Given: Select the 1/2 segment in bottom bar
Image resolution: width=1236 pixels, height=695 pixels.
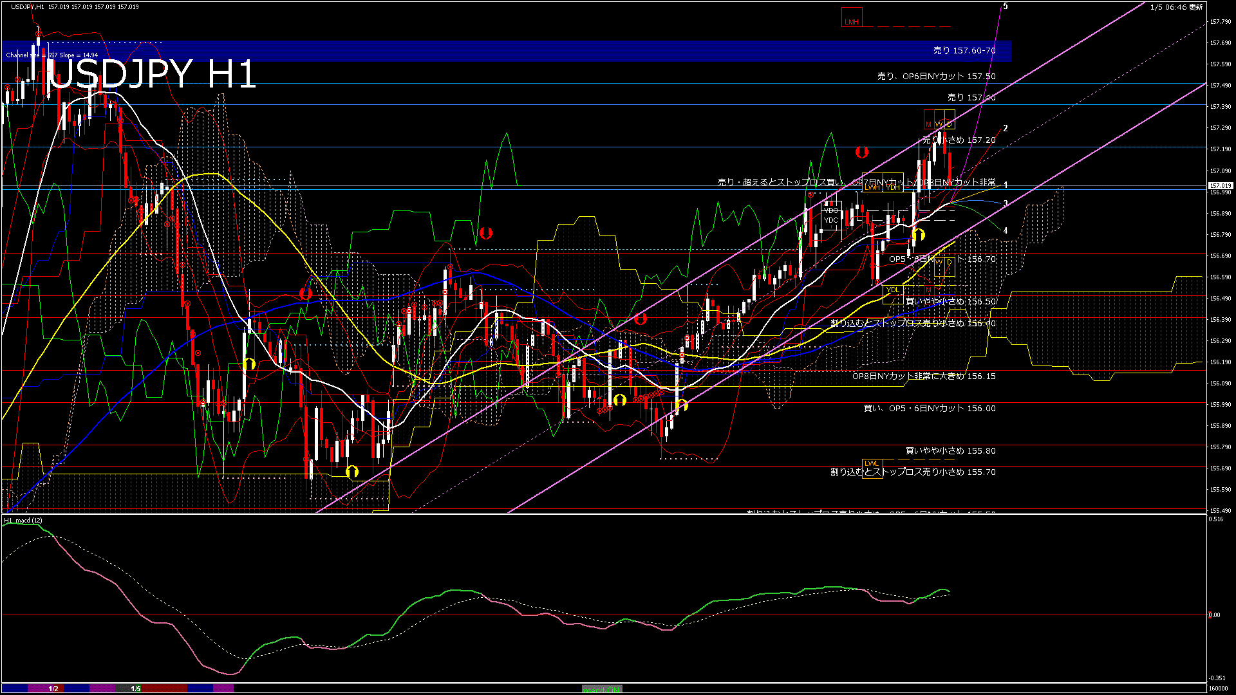Looking at the screenshot, I should click(53, 689).
